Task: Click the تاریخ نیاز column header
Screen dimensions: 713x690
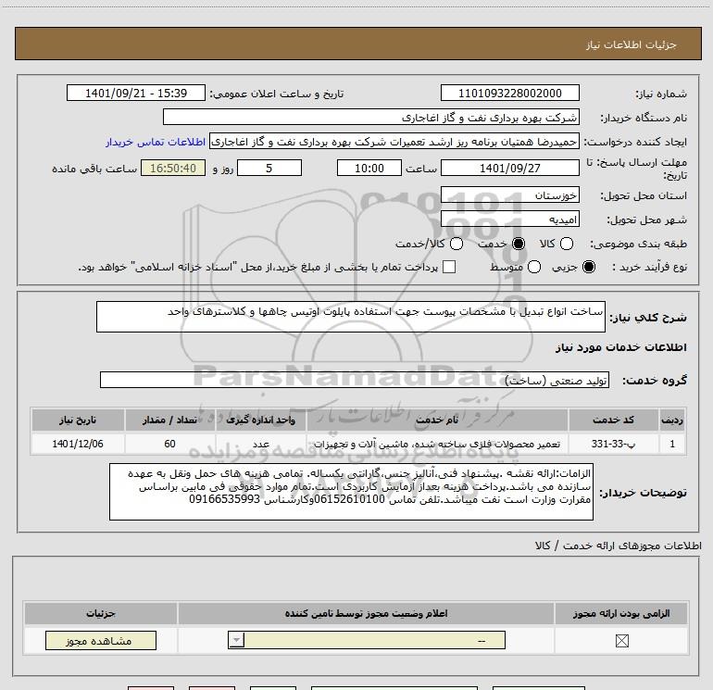Action: tap(78, 420)
